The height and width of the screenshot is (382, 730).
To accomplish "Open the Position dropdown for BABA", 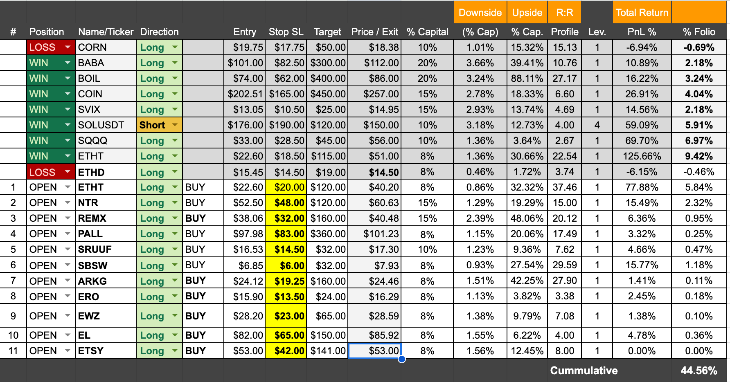I will [x=68, y=63].
